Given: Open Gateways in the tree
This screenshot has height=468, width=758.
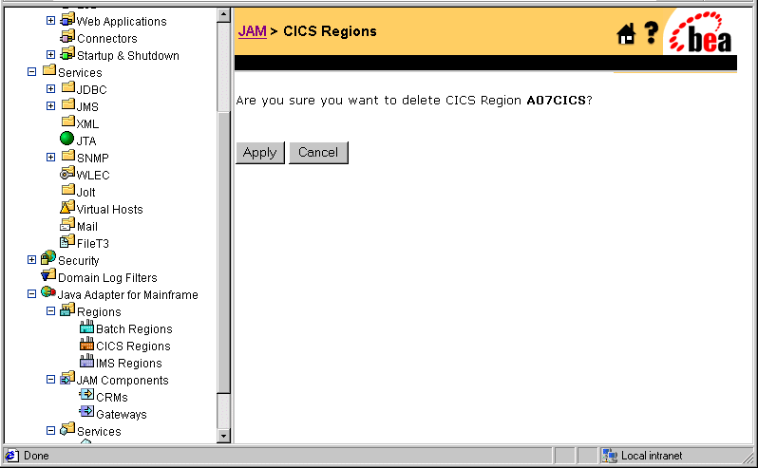Looking at the screenshot, I should pos(122,415).
